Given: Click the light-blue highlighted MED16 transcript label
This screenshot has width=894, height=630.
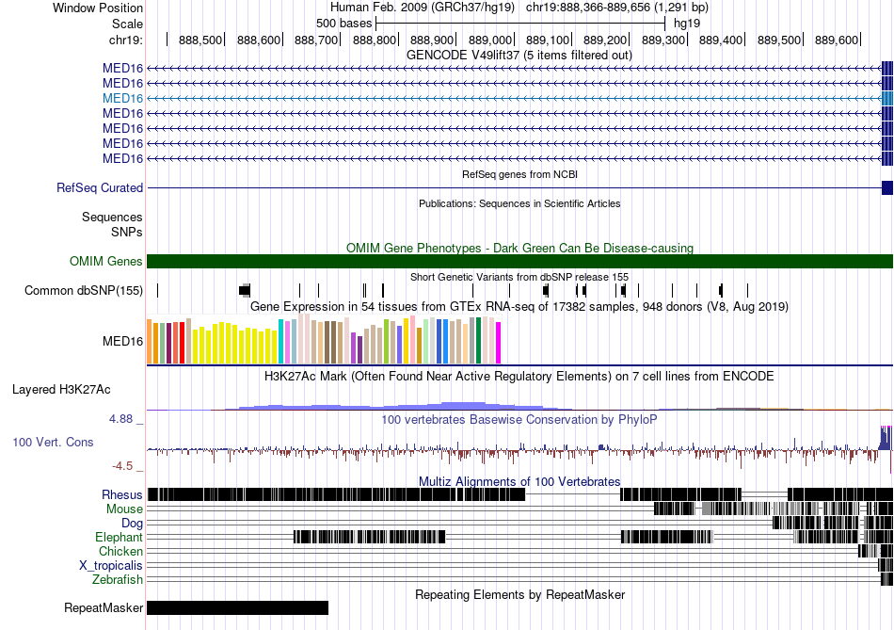Looking at the screenshot, I should point(122,98).
